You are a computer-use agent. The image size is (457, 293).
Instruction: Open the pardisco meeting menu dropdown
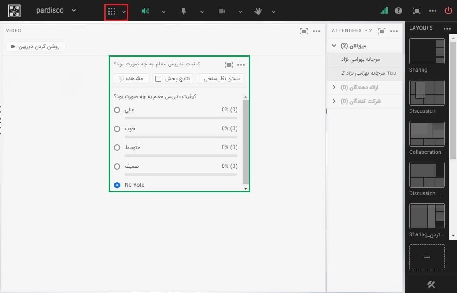tap(74, 10)
